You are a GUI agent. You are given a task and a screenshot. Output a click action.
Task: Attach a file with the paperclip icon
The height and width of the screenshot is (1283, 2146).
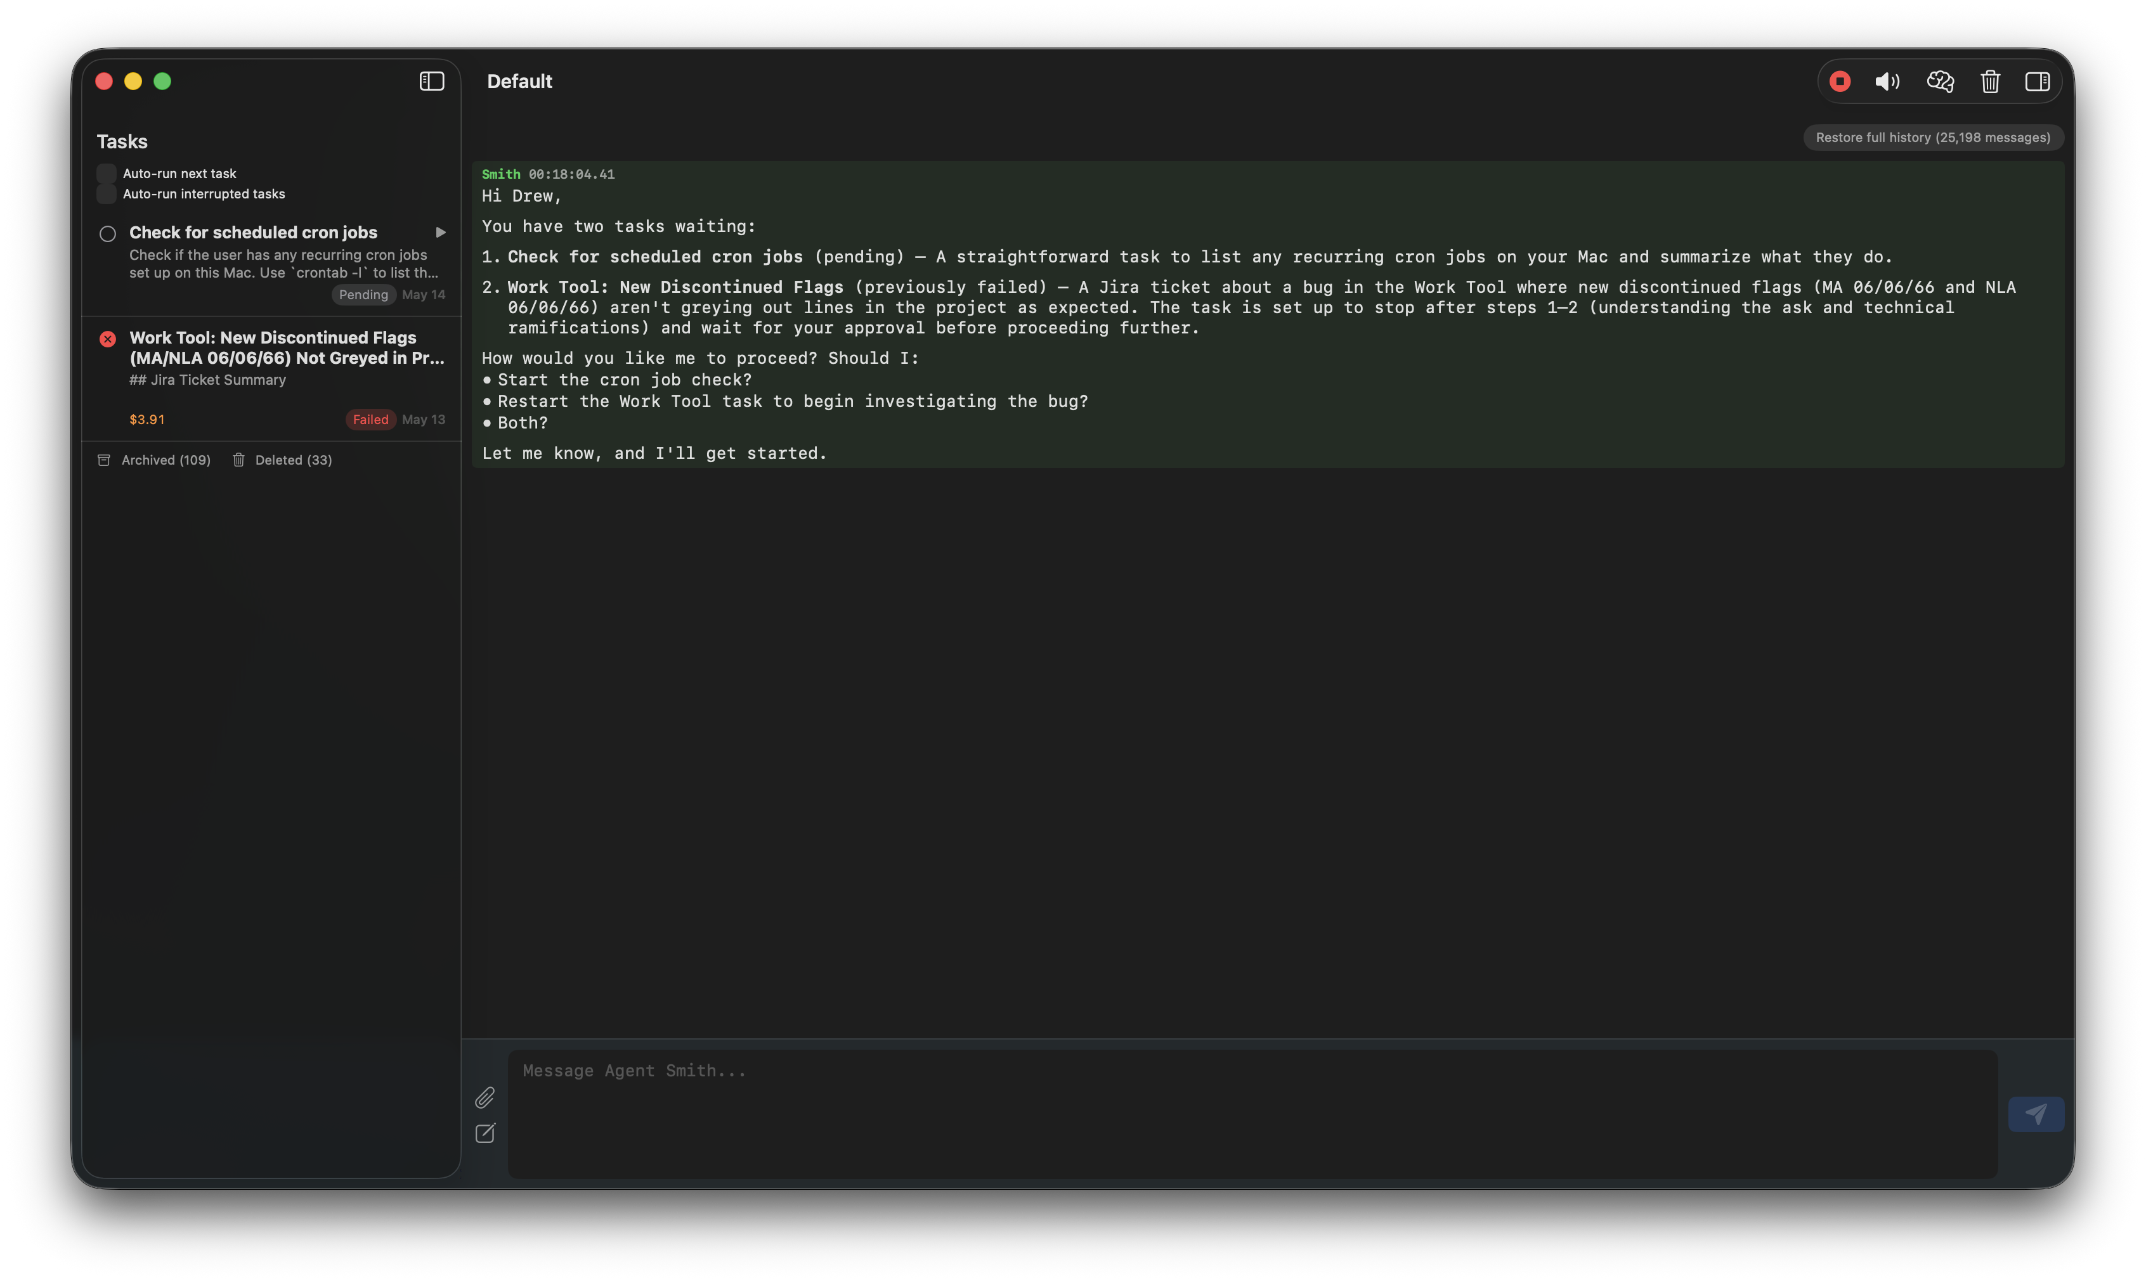pos(485,1097)
